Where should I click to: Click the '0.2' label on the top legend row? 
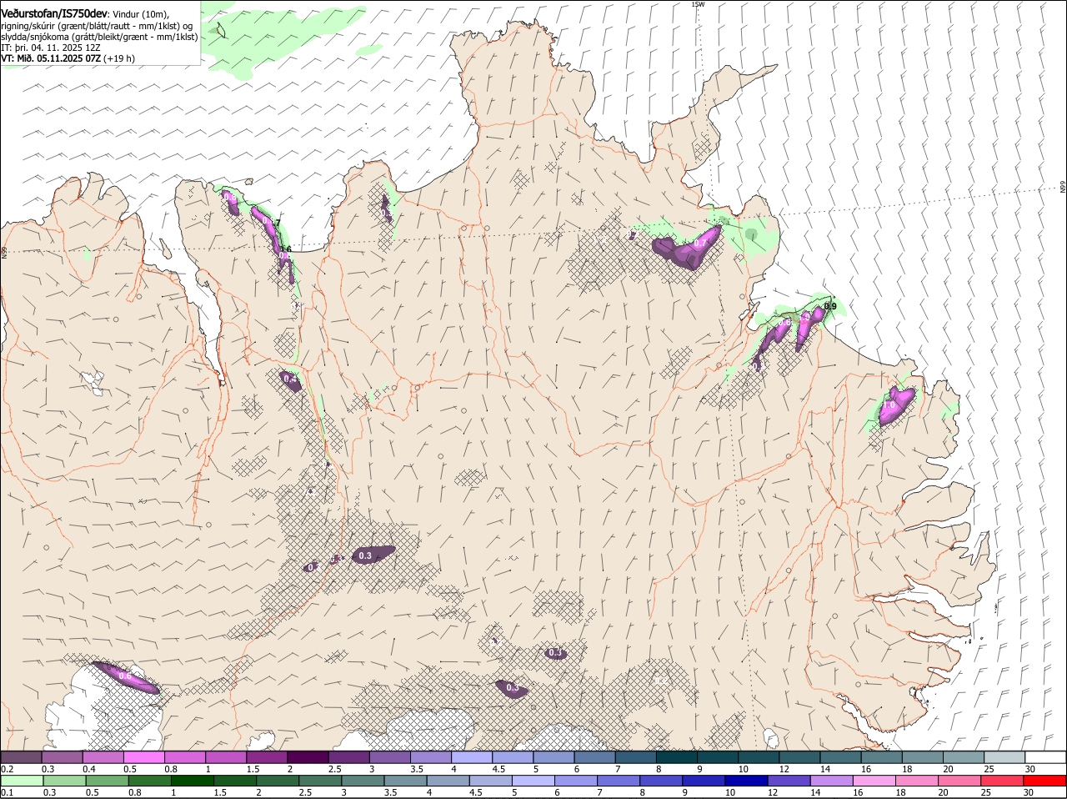pyautogui.click(x=7, y=769)
